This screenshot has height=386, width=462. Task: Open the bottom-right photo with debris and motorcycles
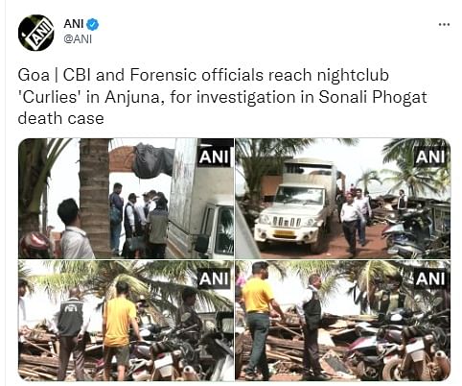pos(343,321)
